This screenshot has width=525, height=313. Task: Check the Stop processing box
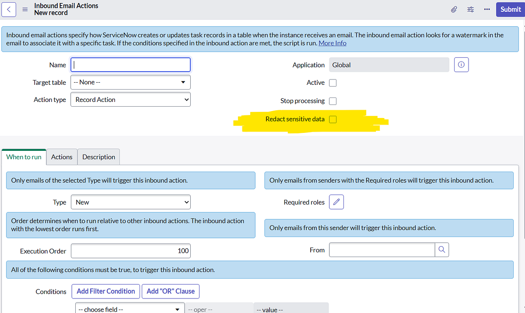tap(332, 101)
